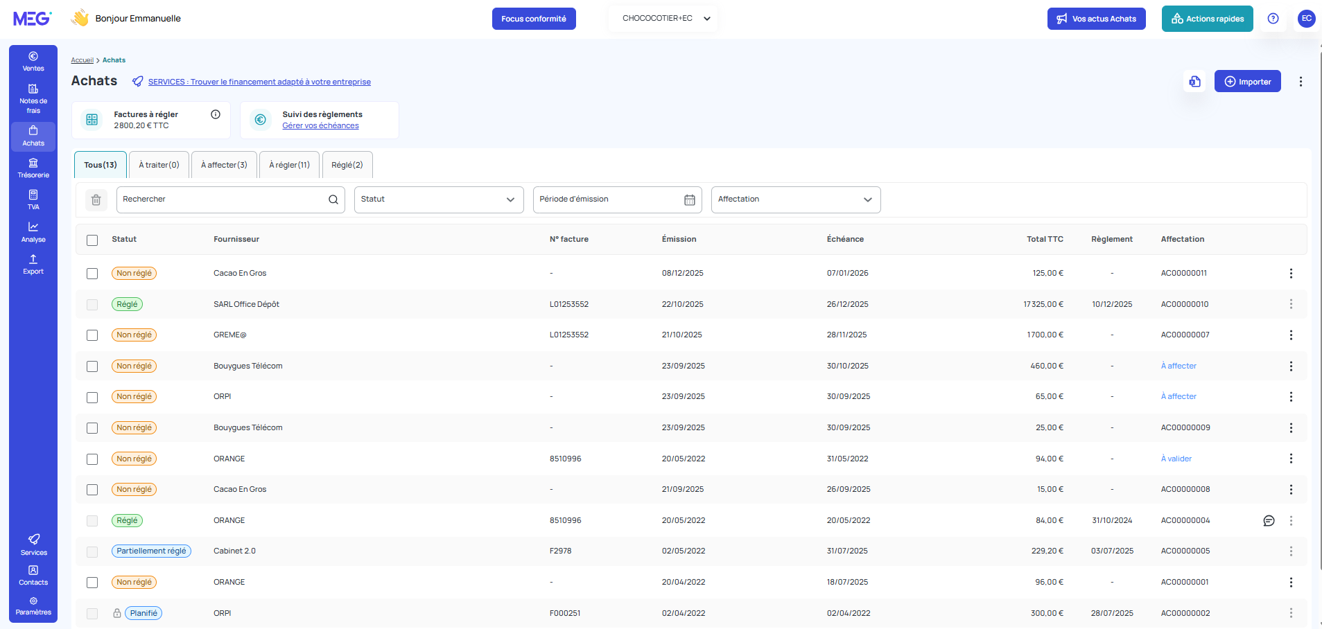Open the EC user profile avatar
The height and width of the screenshot is (629, 1322).
(1306, 19)
